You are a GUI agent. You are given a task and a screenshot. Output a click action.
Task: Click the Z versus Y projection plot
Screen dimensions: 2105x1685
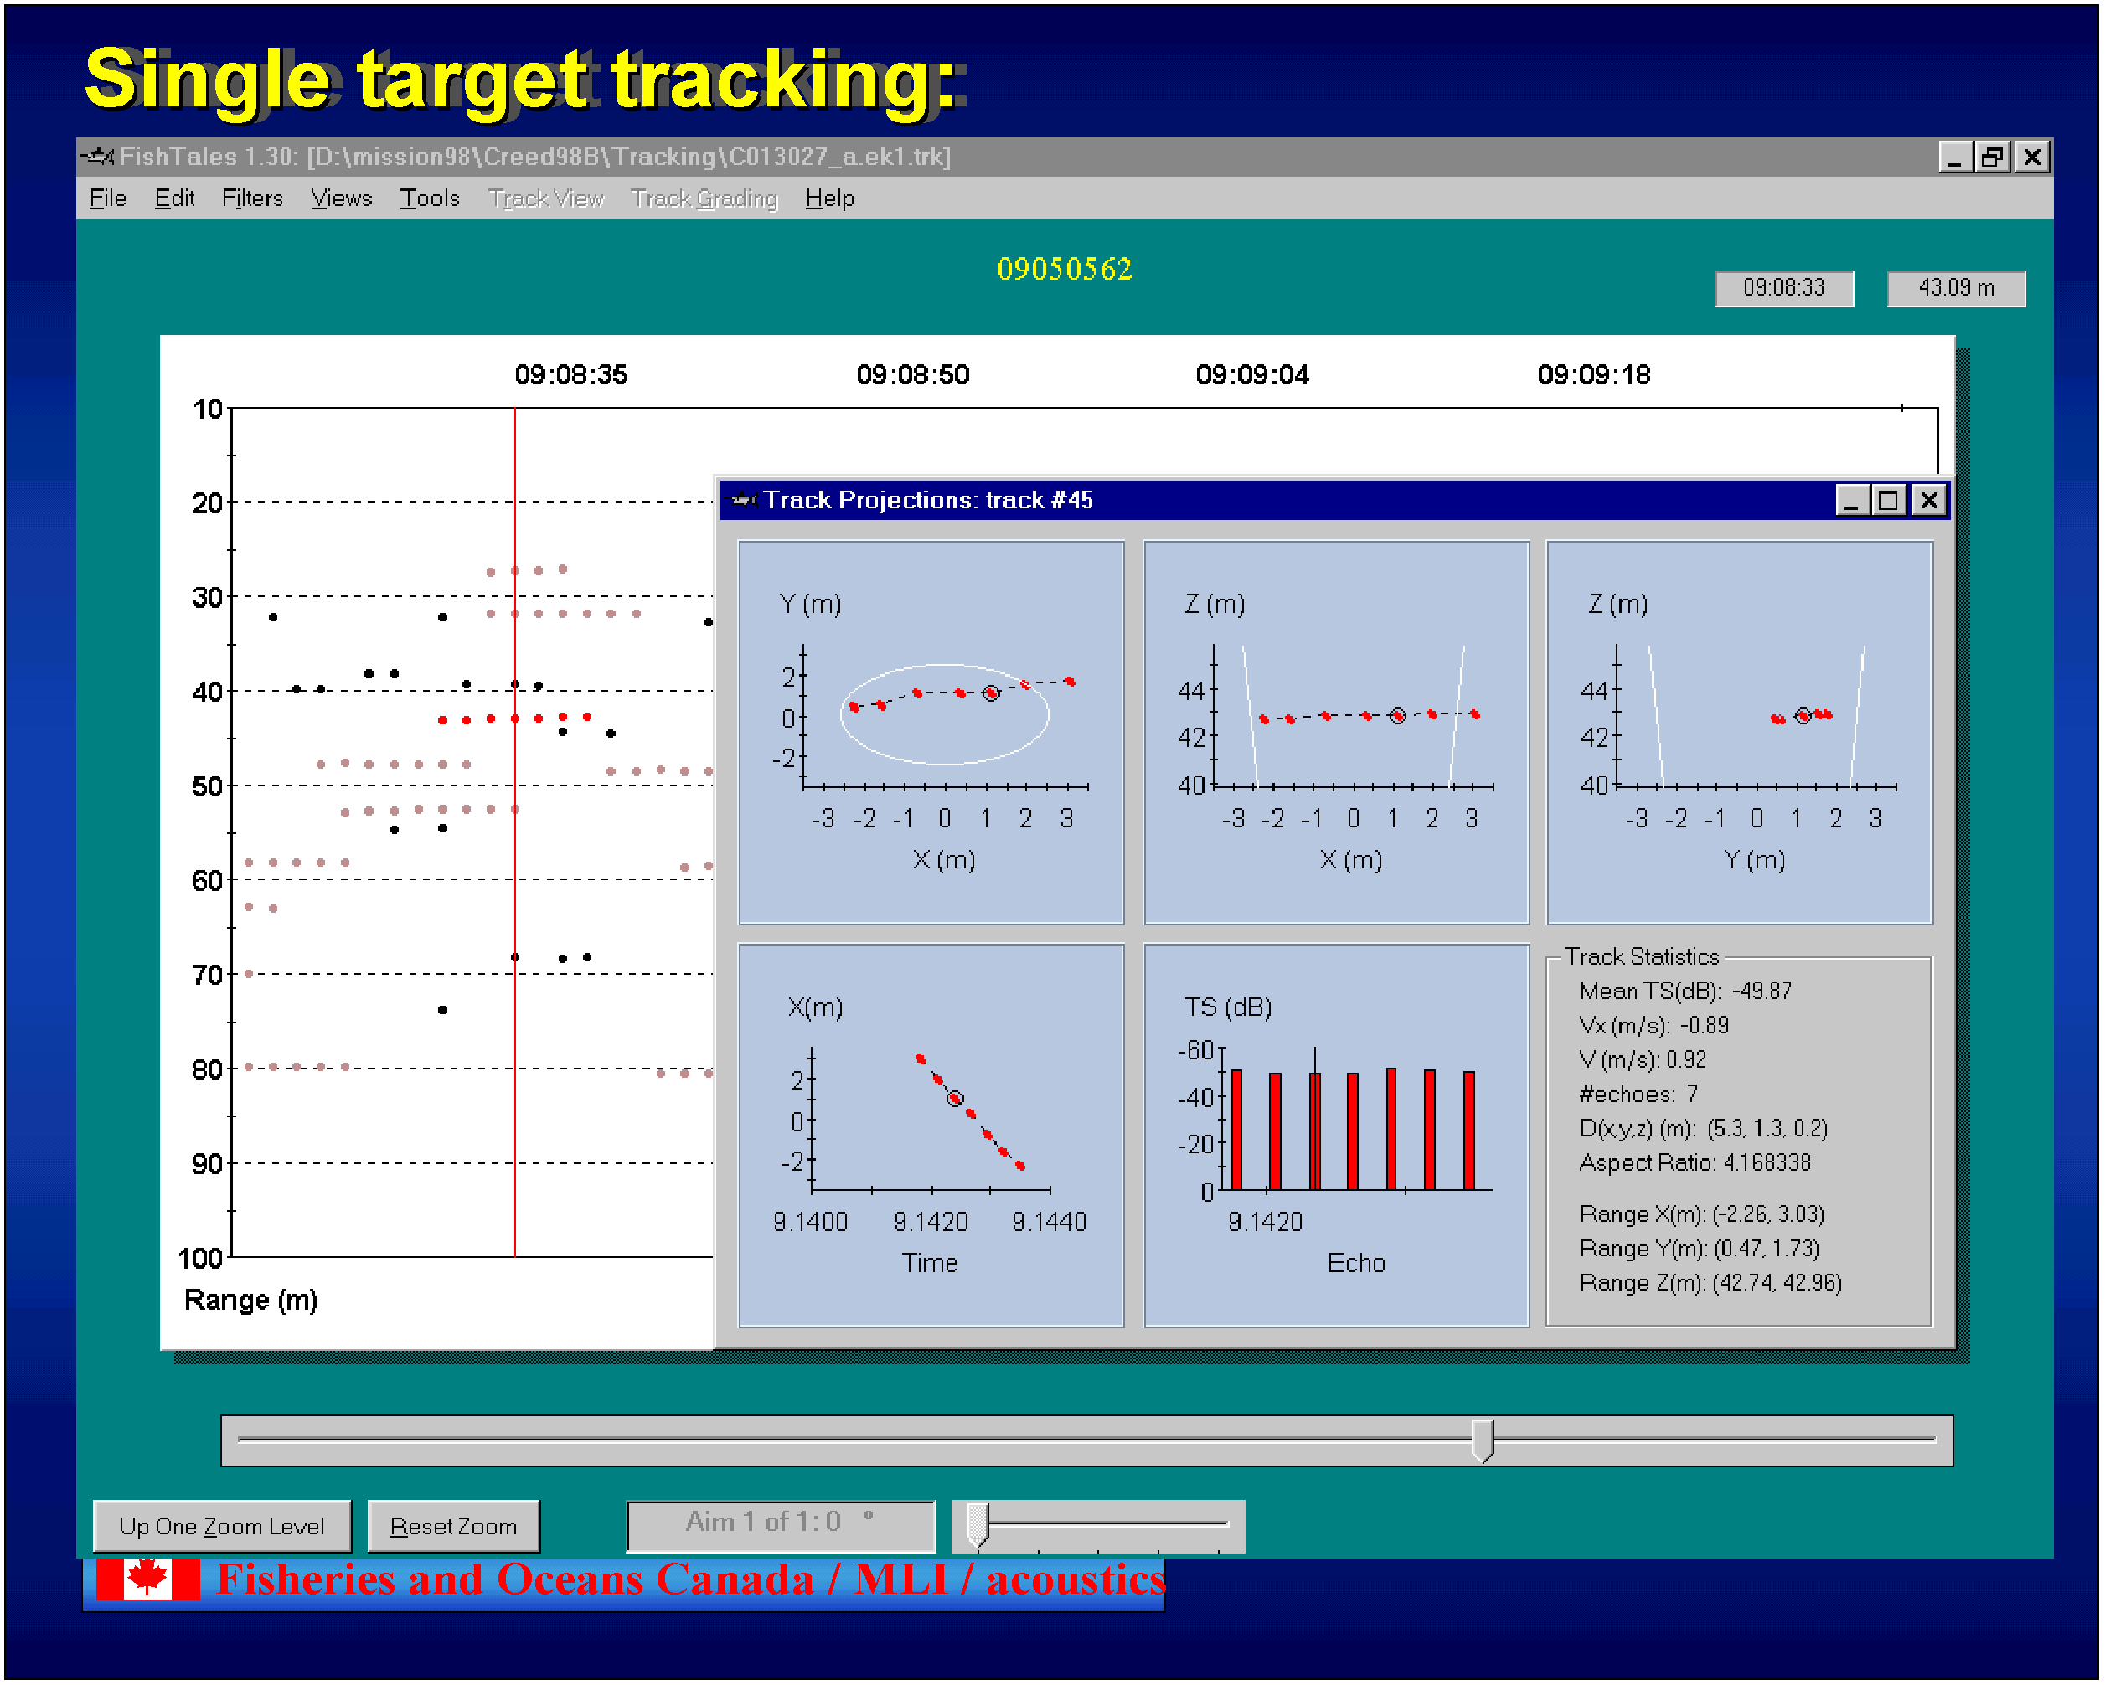pos(1739,732)
